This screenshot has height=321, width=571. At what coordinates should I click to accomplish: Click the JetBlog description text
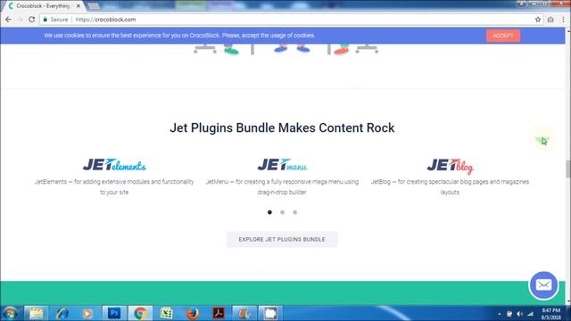coord(450,186)
